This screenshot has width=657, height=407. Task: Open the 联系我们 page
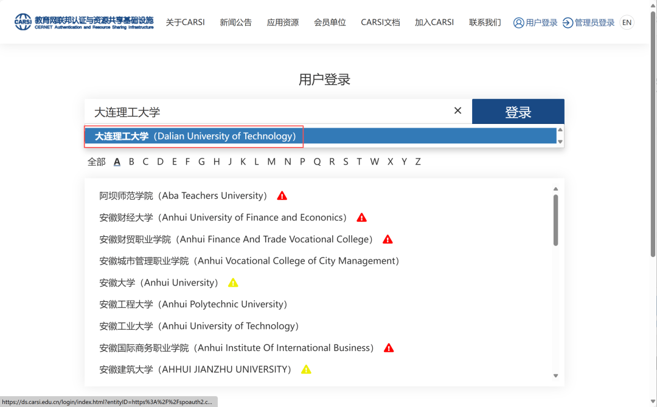(x=485, y=22)
